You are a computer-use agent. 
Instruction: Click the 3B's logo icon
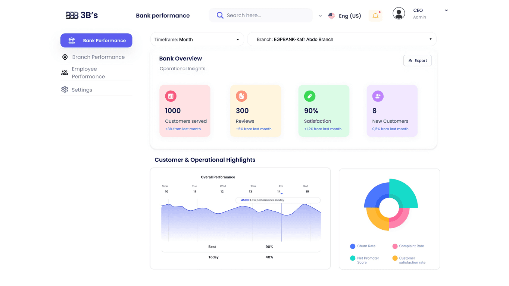point(72,15)
